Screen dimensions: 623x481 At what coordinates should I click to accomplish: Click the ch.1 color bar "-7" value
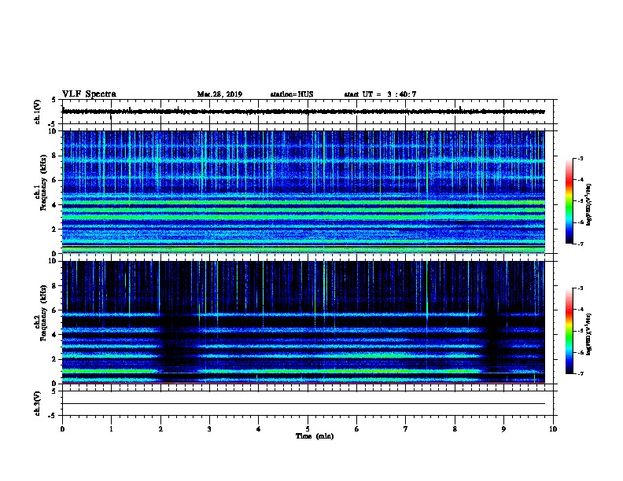point(580,244)
